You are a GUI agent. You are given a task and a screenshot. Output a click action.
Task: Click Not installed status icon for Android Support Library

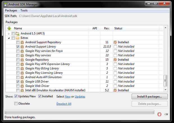(x=115, y=47)
